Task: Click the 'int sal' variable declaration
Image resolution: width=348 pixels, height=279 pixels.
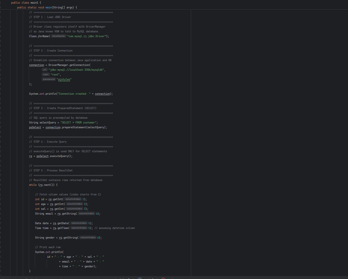Action: tap(40, 209)
